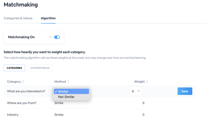Open the weight 6 dropdown
Screen dimensions: 207x127
click(136, 91)
